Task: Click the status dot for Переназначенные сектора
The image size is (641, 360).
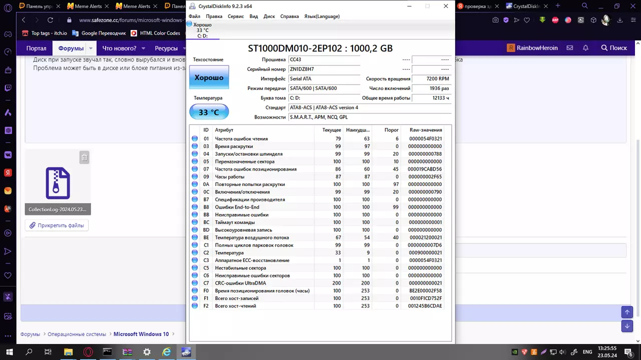Action: [x=195, y=161]
